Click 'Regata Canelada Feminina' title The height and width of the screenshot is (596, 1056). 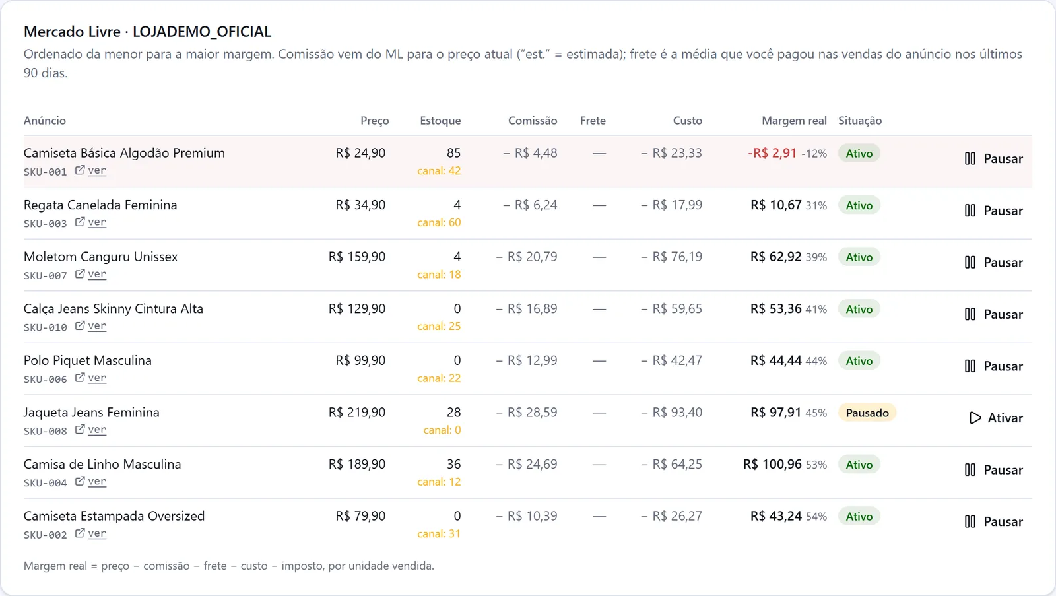[100, 205]
